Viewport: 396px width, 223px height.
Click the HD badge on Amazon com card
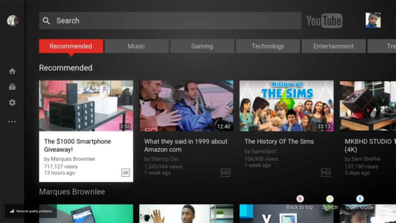point(225,173)
